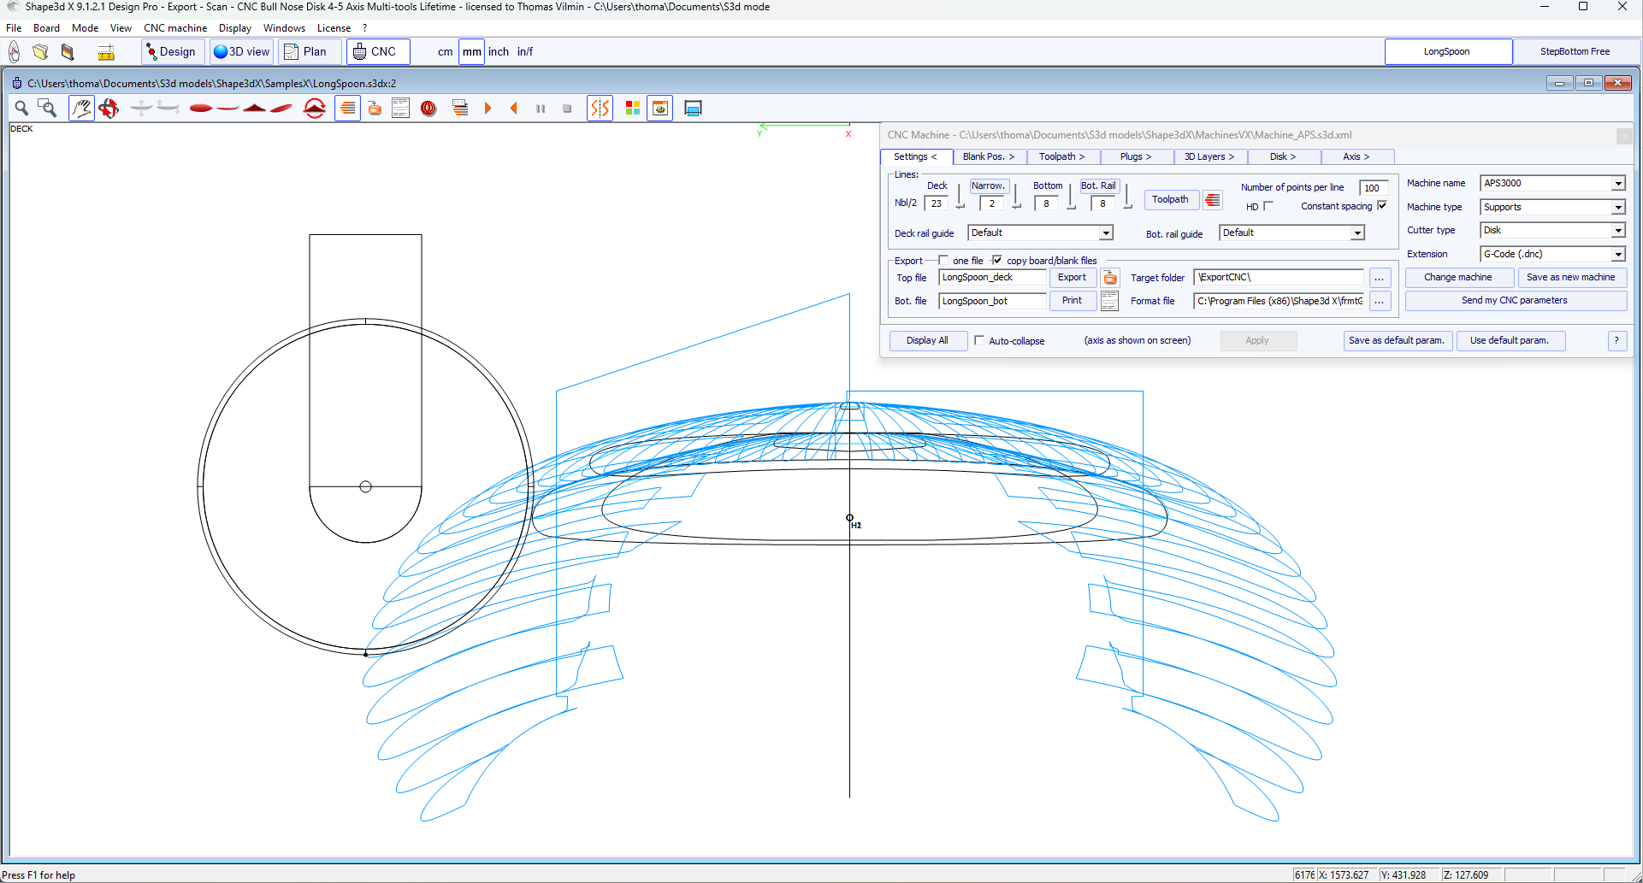The width and height of the screenshot is (1643, 883).
Task: Open the Machine name dropdown
Action: [1617, 184]
